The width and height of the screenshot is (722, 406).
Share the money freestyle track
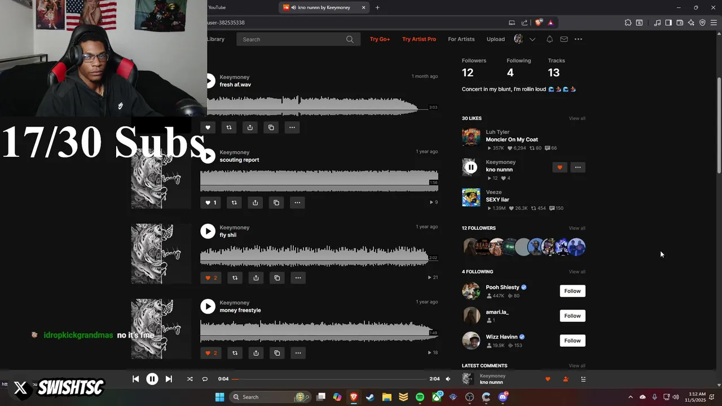[x=256, y=353]
